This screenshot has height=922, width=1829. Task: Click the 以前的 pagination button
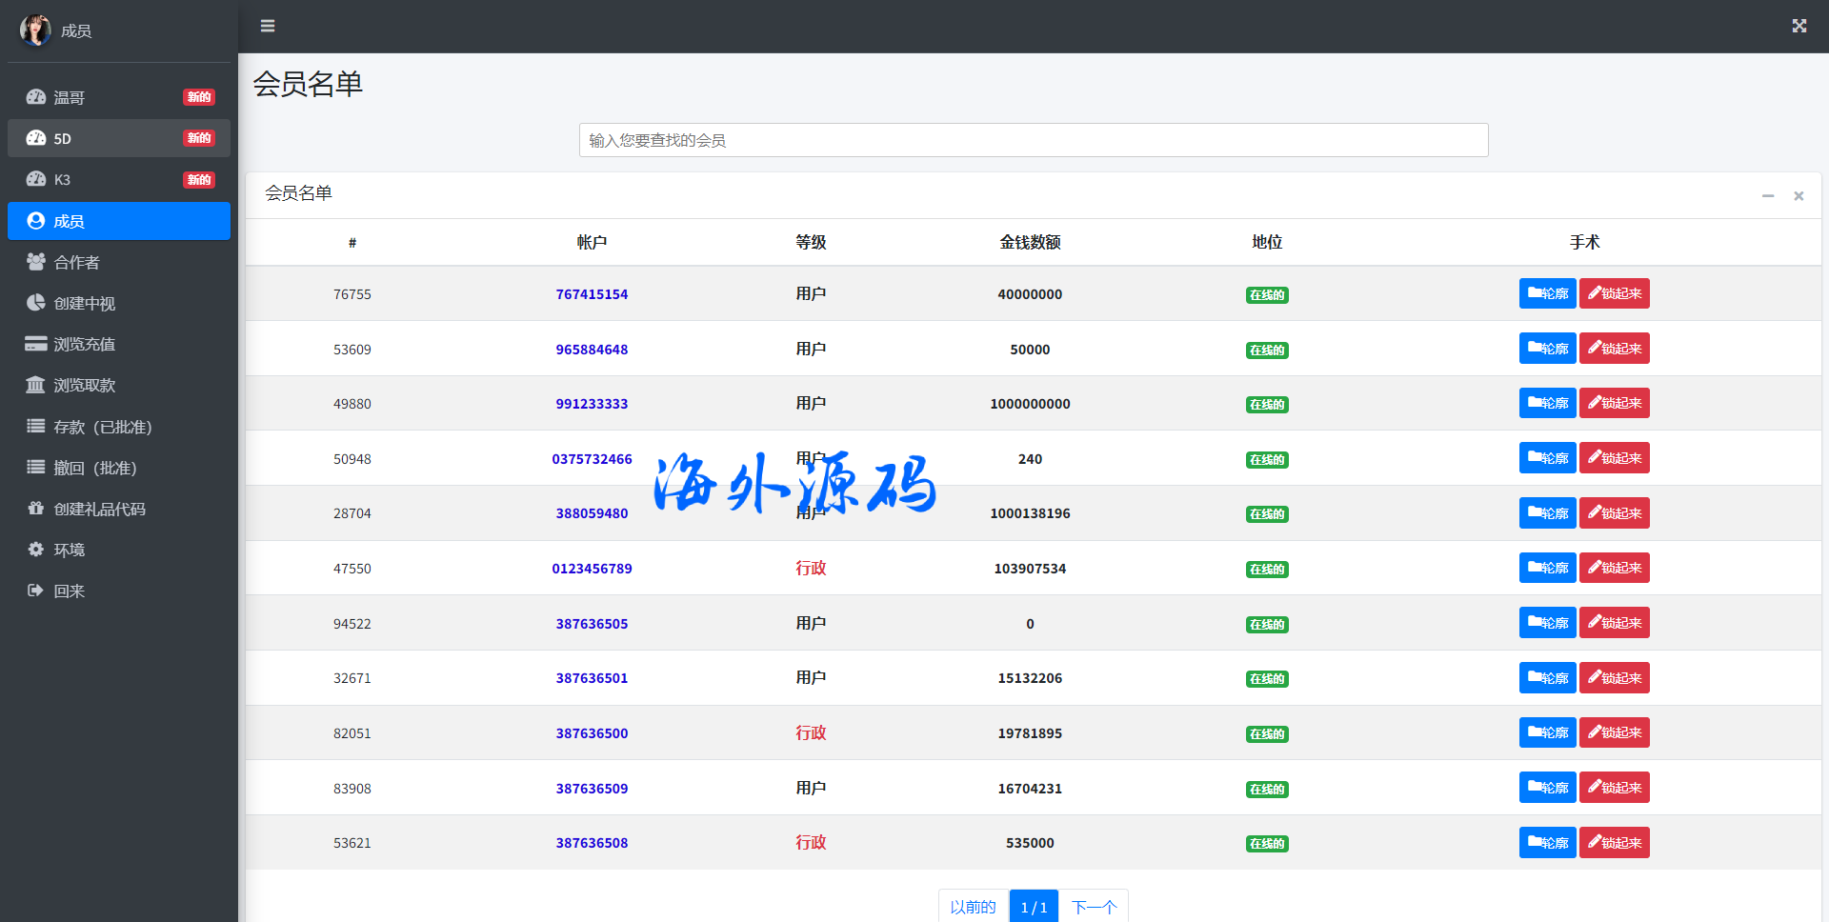coord(973,907)
